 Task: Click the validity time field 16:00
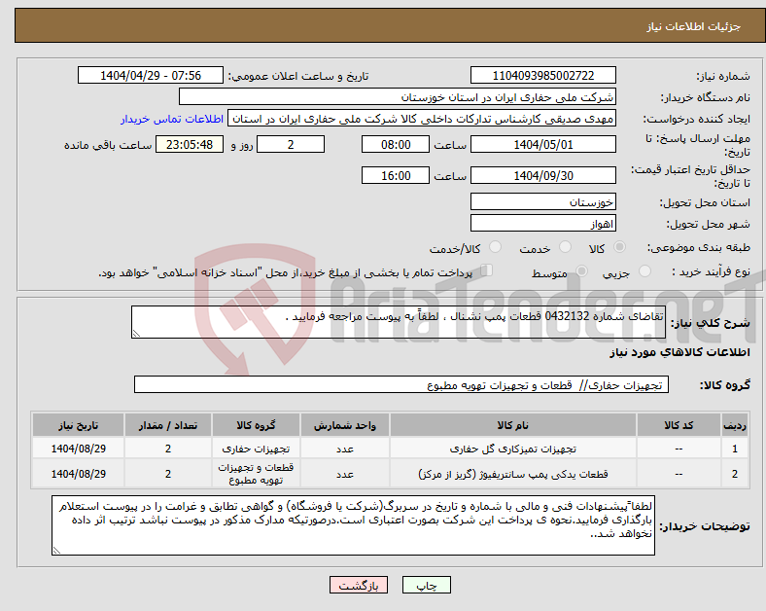pyautogui.click(x=396, y=175)
